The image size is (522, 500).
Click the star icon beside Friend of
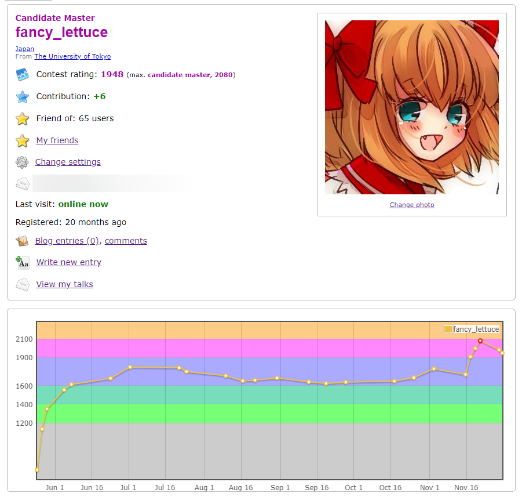(x=22, y=119)
